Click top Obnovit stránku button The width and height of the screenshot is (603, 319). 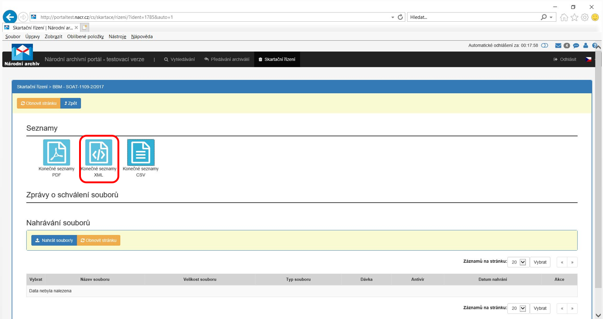(x=39, y=103)
